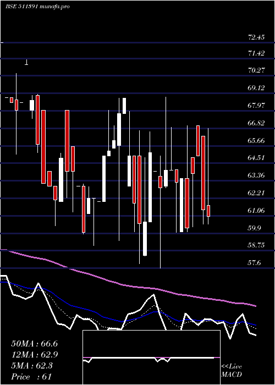Click the 71.42 price axis label
Screen dimensions: 275x385
tap(256, 53)
